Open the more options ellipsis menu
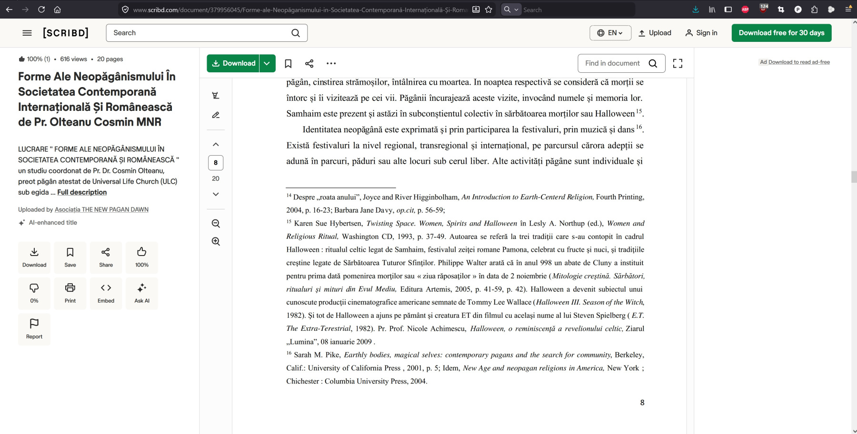 (x=331, y=63)
